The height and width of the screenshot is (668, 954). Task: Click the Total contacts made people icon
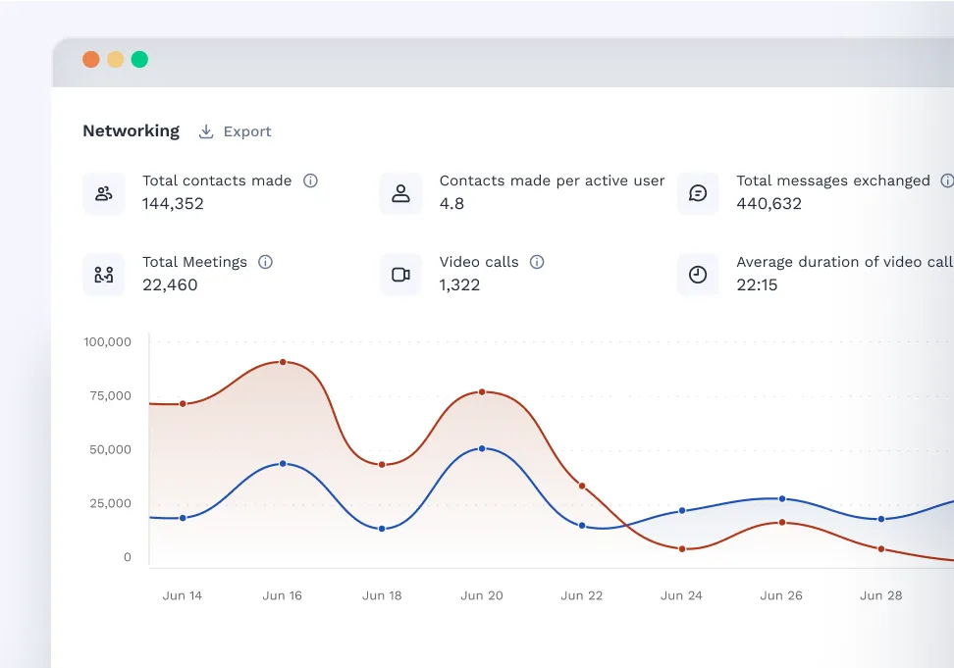(x=104, y=193)
